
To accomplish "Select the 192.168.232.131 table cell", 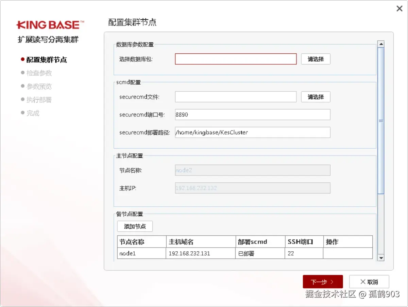I will point(201,253).
